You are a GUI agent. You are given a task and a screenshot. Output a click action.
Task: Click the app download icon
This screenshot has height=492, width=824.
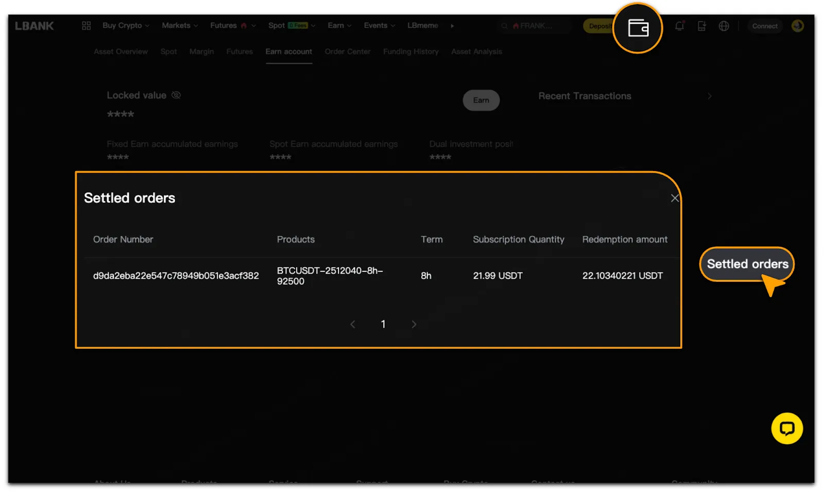click(x=701, y=26)
